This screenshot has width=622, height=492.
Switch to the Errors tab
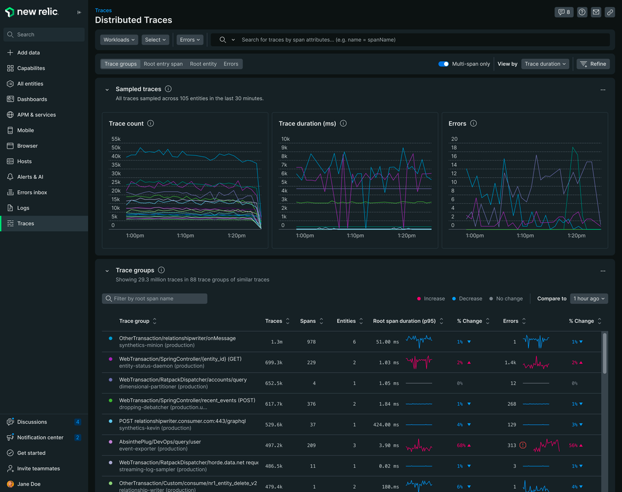tap(231, 64)
